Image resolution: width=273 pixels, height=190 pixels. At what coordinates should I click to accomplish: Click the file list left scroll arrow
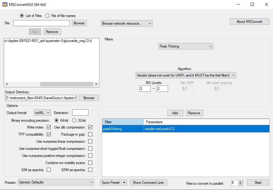tap(7, 84)
